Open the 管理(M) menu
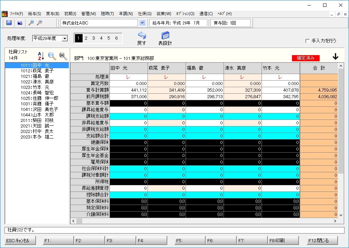Viewport: 349px width, 248px height. point(88,14)
